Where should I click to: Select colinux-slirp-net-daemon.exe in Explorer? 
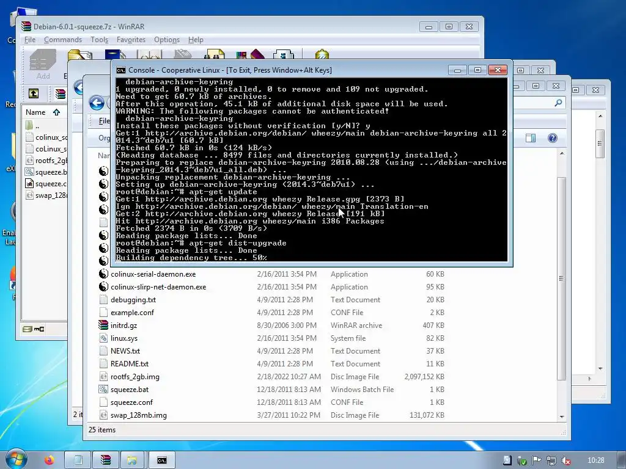(x=158, y=287)
